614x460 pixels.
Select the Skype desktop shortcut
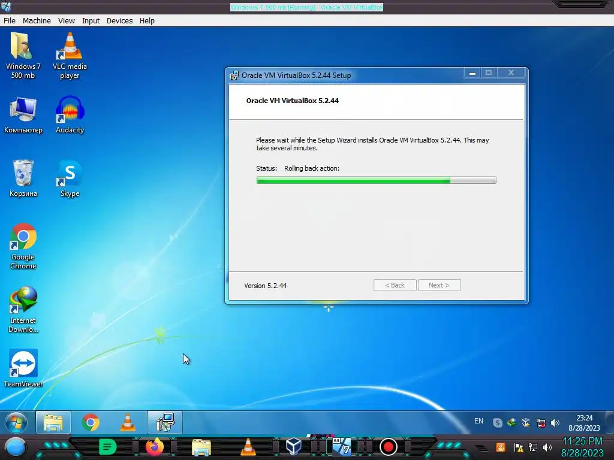pos(70,178)
